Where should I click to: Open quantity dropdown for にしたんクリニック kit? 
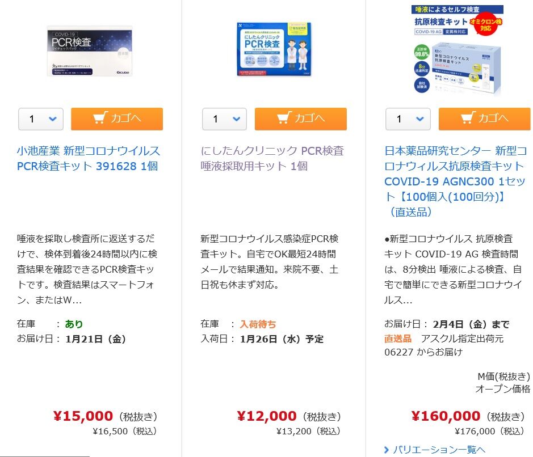(x=225, y=119)
